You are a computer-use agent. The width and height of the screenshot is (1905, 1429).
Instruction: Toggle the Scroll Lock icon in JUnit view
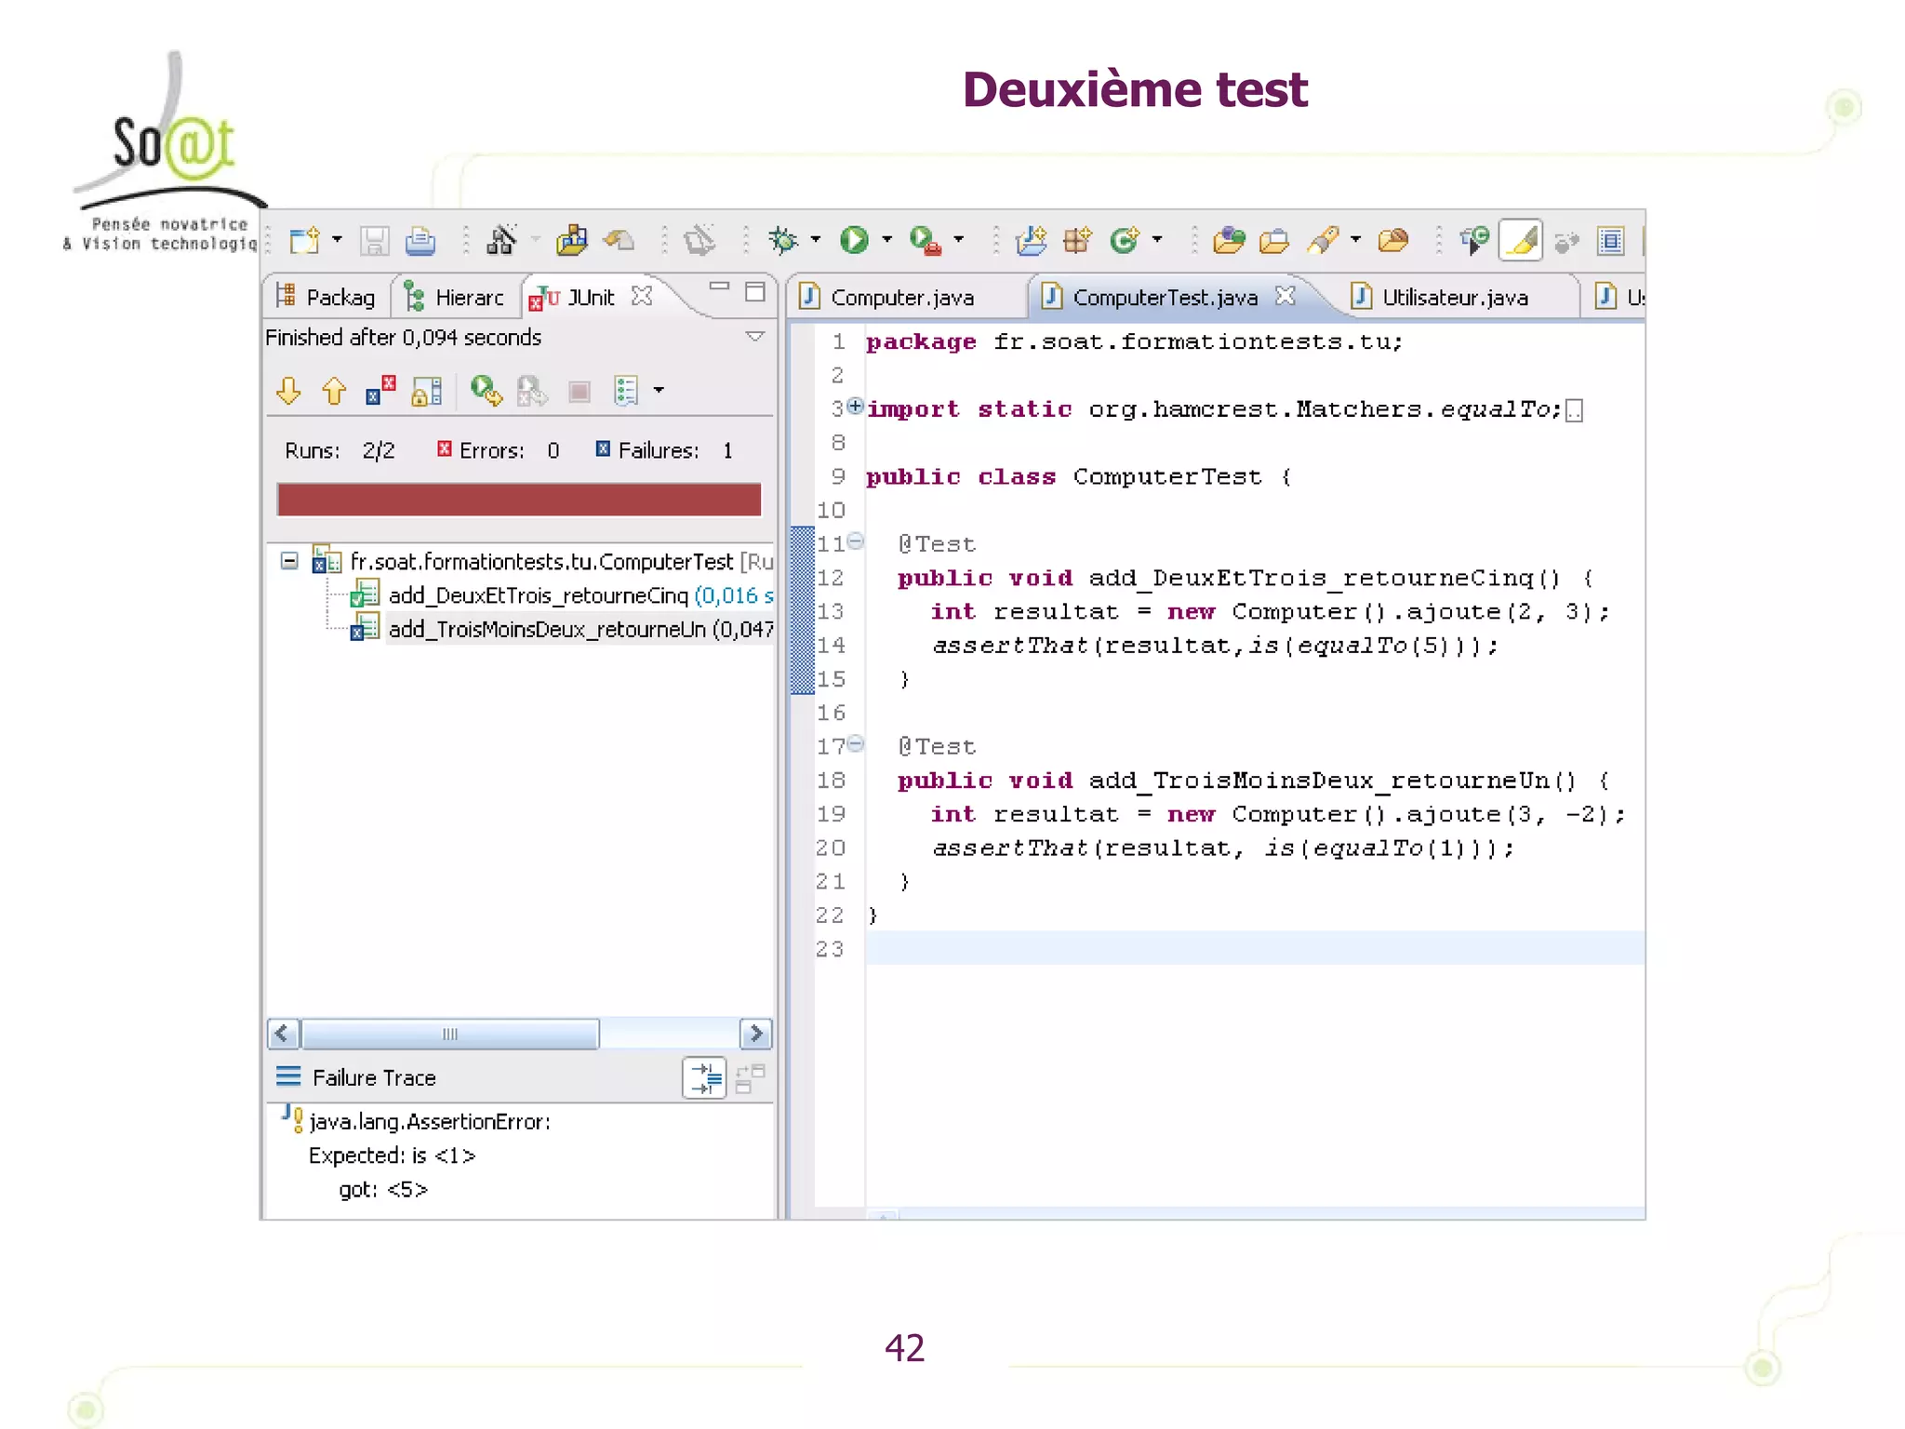coord(427,391)
